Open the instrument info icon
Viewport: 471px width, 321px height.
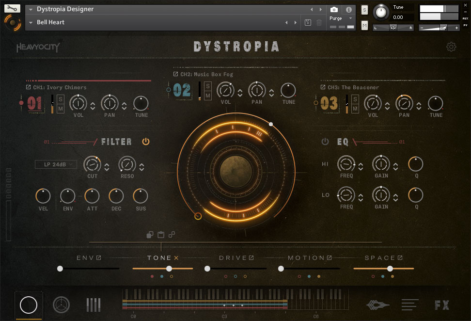(348, 10)
